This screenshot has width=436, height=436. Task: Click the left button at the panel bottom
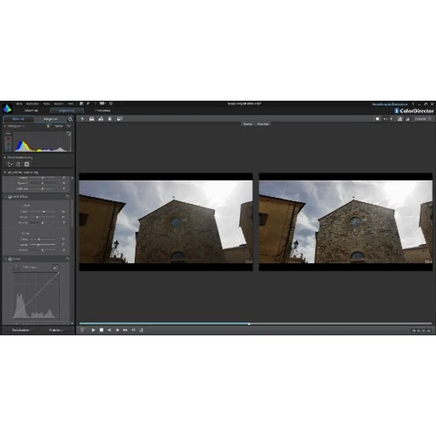pos(21,330)
